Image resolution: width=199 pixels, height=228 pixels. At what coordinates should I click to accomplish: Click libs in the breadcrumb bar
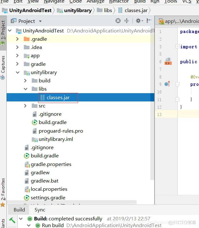click(x=108, y=10)
